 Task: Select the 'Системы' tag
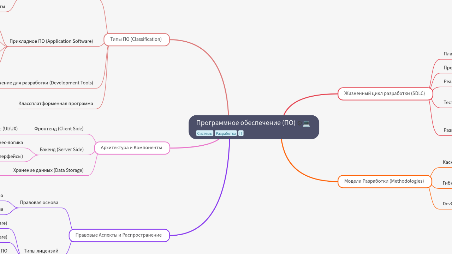click(205, 133)
